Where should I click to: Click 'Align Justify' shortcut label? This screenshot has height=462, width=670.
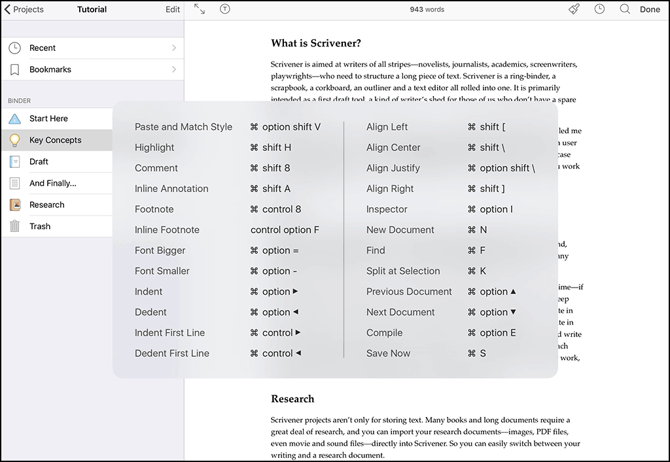pyautogui.click(x=393, y=168)
